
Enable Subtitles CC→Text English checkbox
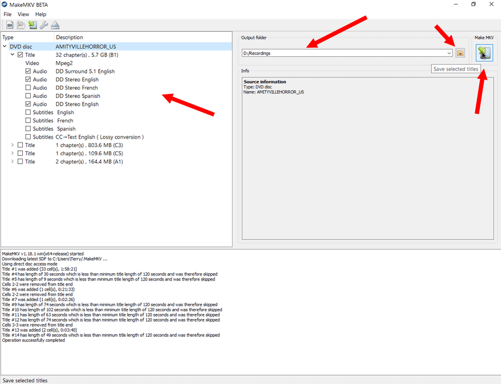28,137
